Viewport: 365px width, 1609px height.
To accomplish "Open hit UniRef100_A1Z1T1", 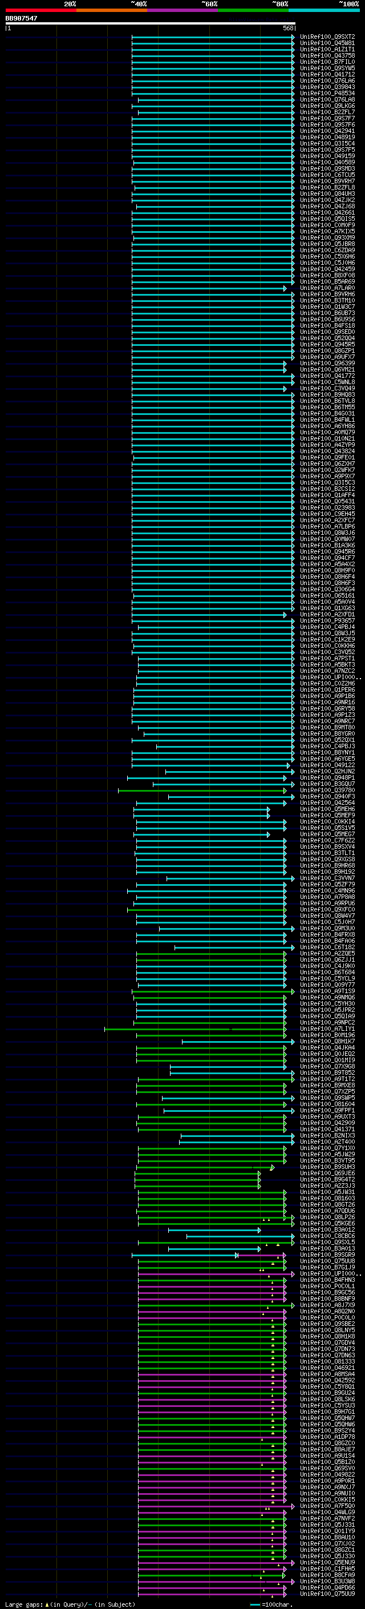I will pyautogui.click(x=327, y=49).
